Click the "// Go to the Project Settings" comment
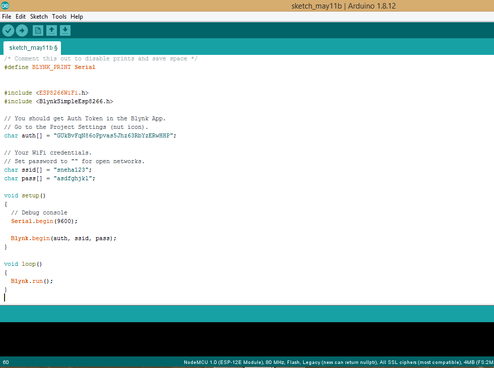Viewport: 494px width, 368px height. 76,127
